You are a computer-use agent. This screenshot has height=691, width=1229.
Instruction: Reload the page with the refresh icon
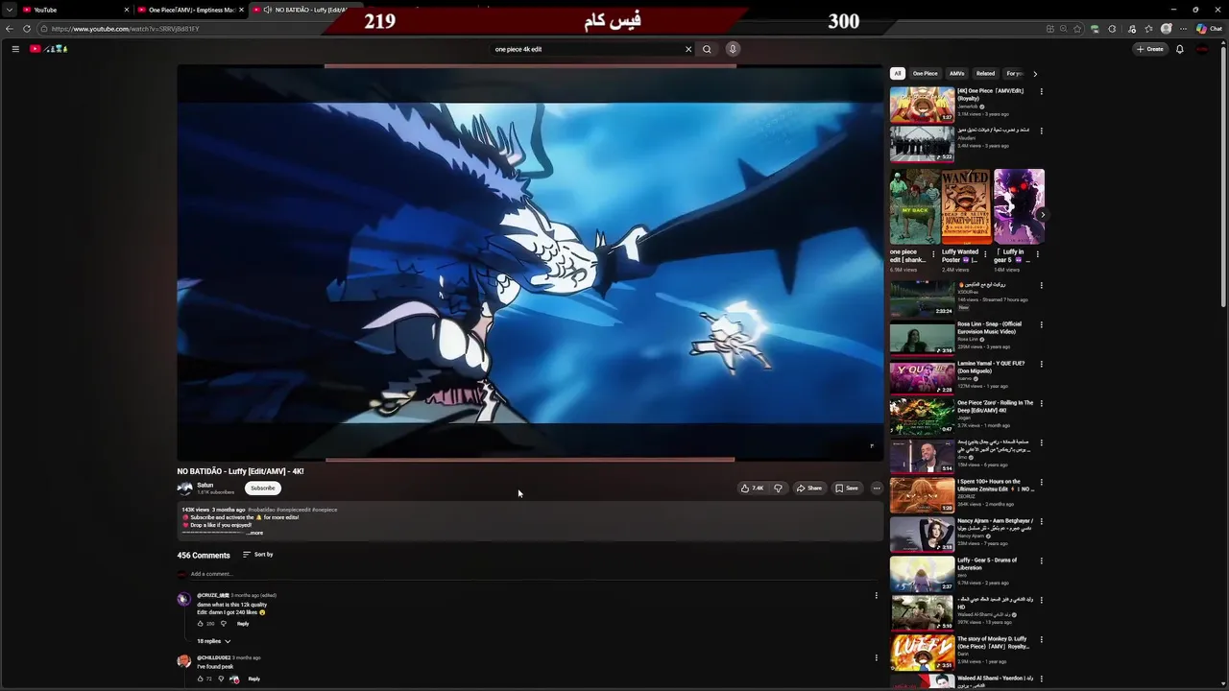27,29
